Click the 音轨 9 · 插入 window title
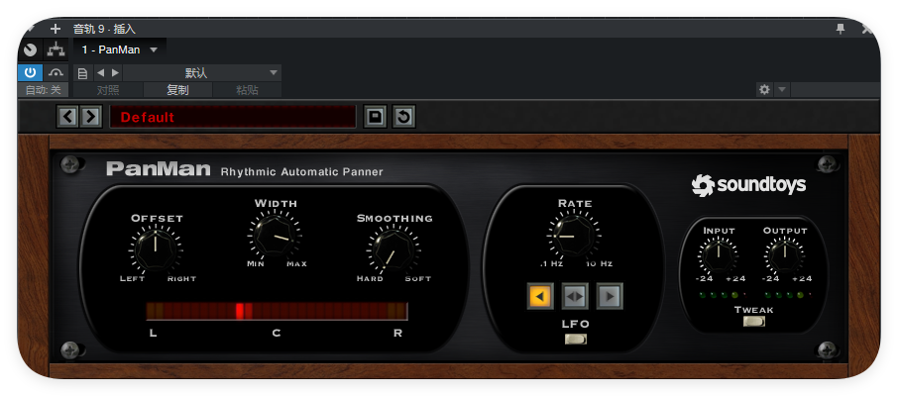898x396 pixels. click(x=104, y=29)
